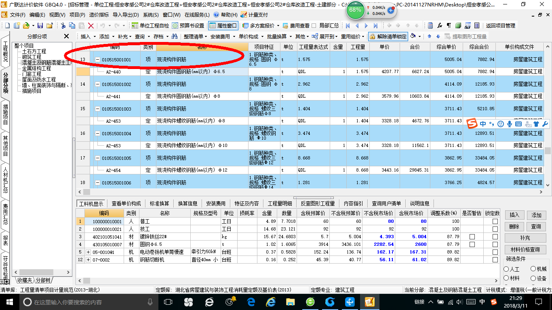Create a new file from the toolbar
This screenshot has height=310, width=552.
tap(8, 25)
